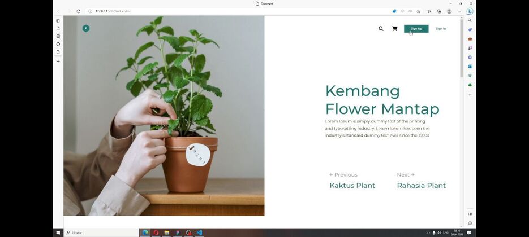Viewport: 529px width, 237px height.
Task: Select the active document tab below GitHub
Action: [58, 52]
